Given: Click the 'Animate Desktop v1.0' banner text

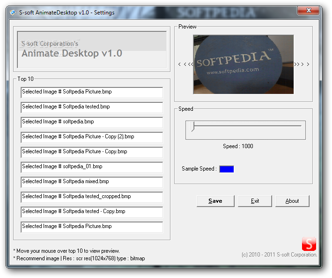Looking at the screenshot, I should click(72, 53).
